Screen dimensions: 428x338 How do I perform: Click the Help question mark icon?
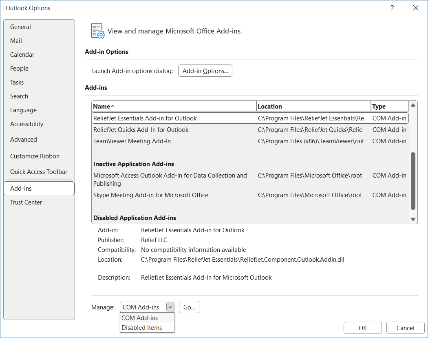click(x=392, y=8)
